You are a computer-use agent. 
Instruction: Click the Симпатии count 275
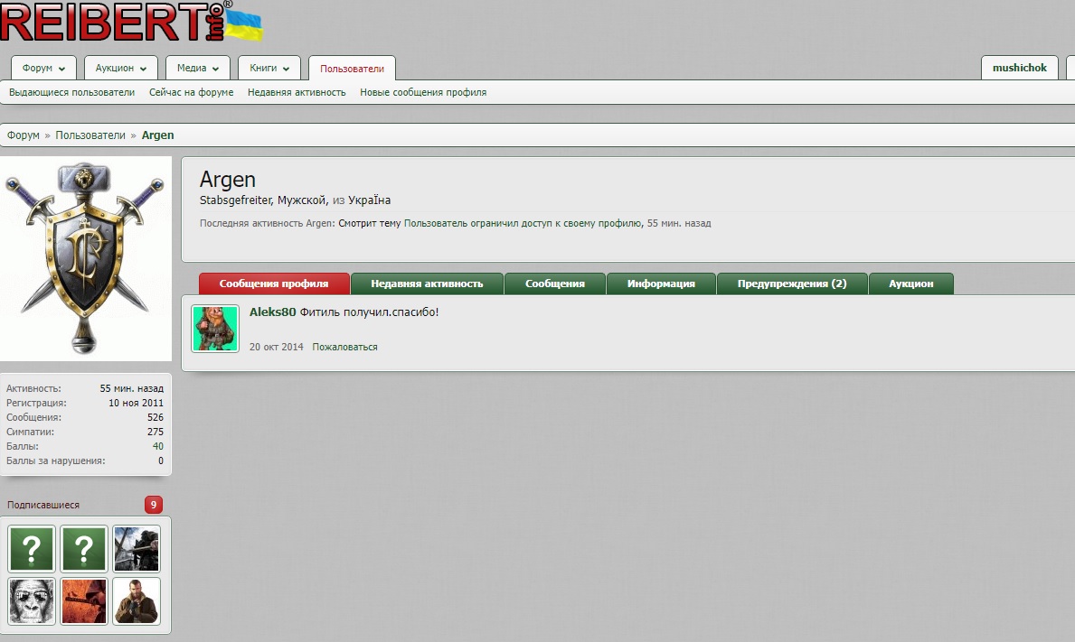[x=156, y=432]
